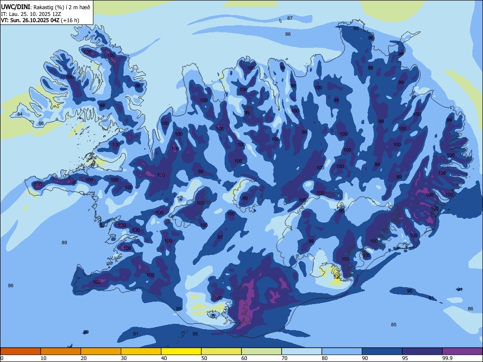Select the legend tick label '20'
The width and height of the screenshot is (483, 362).
pyautogui.click(x=84, y=358)
